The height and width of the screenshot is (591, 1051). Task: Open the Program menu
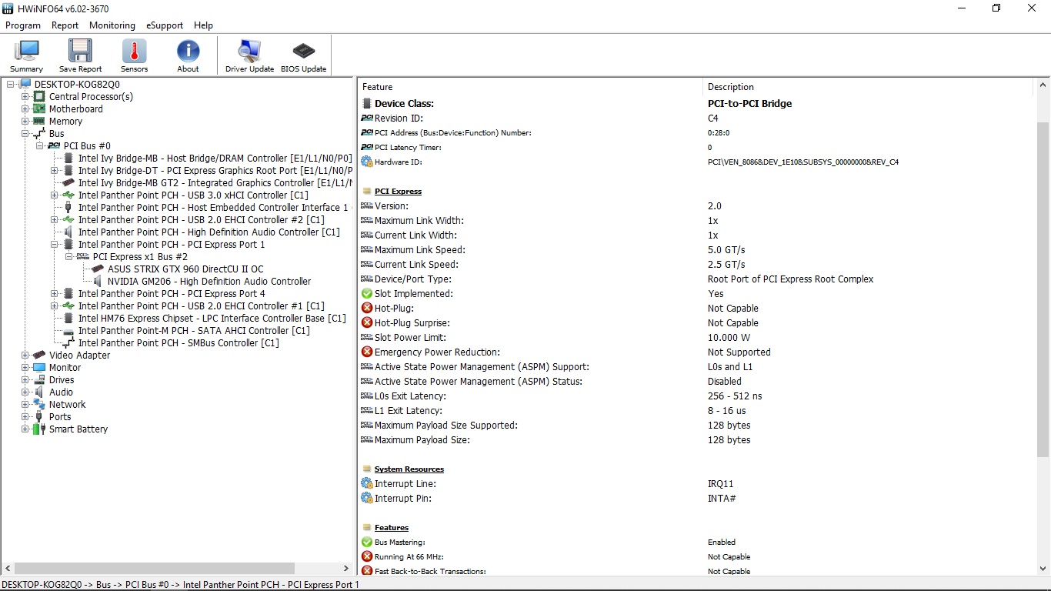tap(23, 25)
